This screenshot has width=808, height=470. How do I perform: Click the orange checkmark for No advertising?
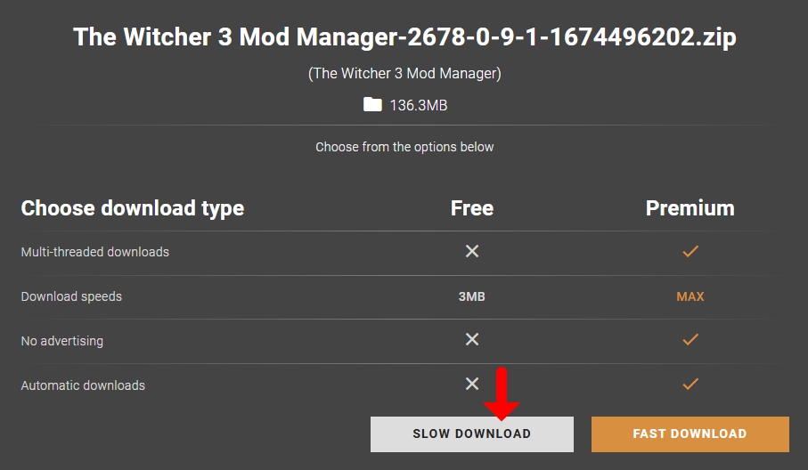[x=690, y=339]
